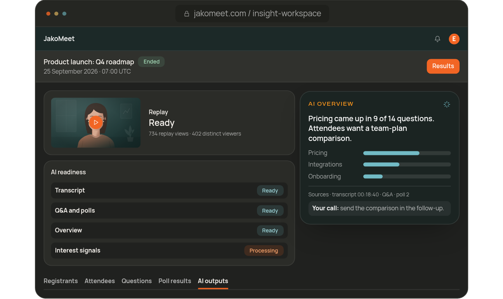Open the Overview readiness row
Image resolution: width=503 pixels, height=299 pixels.
coord(169,230)
